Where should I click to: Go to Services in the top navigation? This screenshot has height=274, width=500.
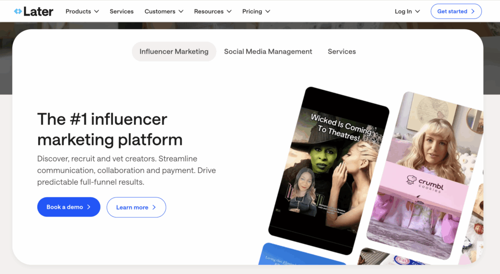[122, 11]
